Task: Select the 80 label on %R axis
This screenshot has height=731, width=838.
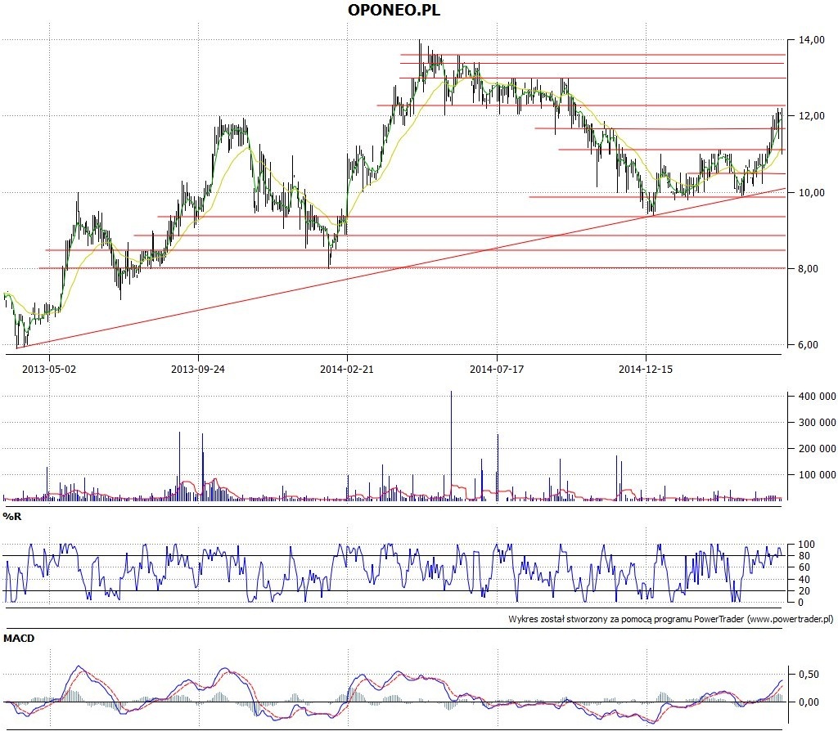Action: click(804, 556)
